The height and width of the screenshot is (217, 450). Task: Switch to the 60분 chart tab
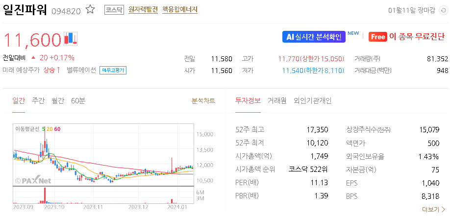pyautogui.click(x=78, y=101)
